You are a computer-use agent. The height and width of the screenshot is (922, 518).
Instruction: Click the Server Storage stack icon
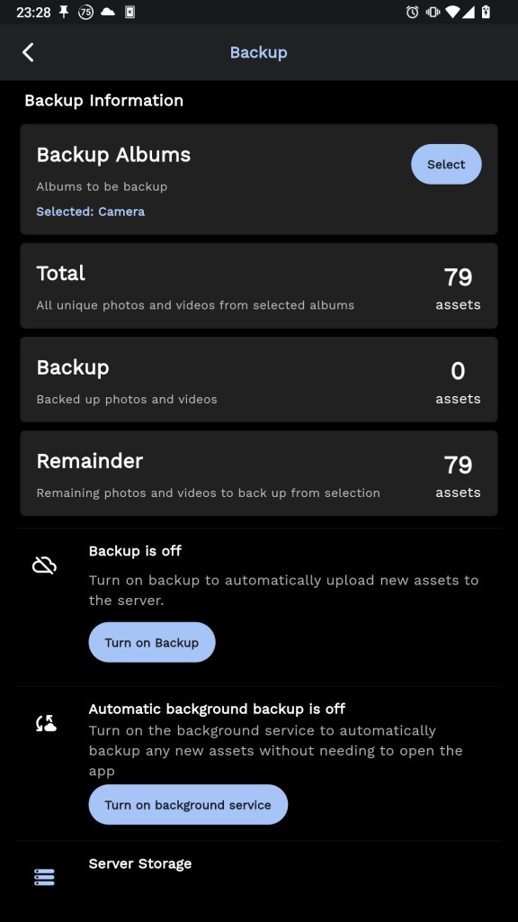pyautogui.click(x=44, y=877)
